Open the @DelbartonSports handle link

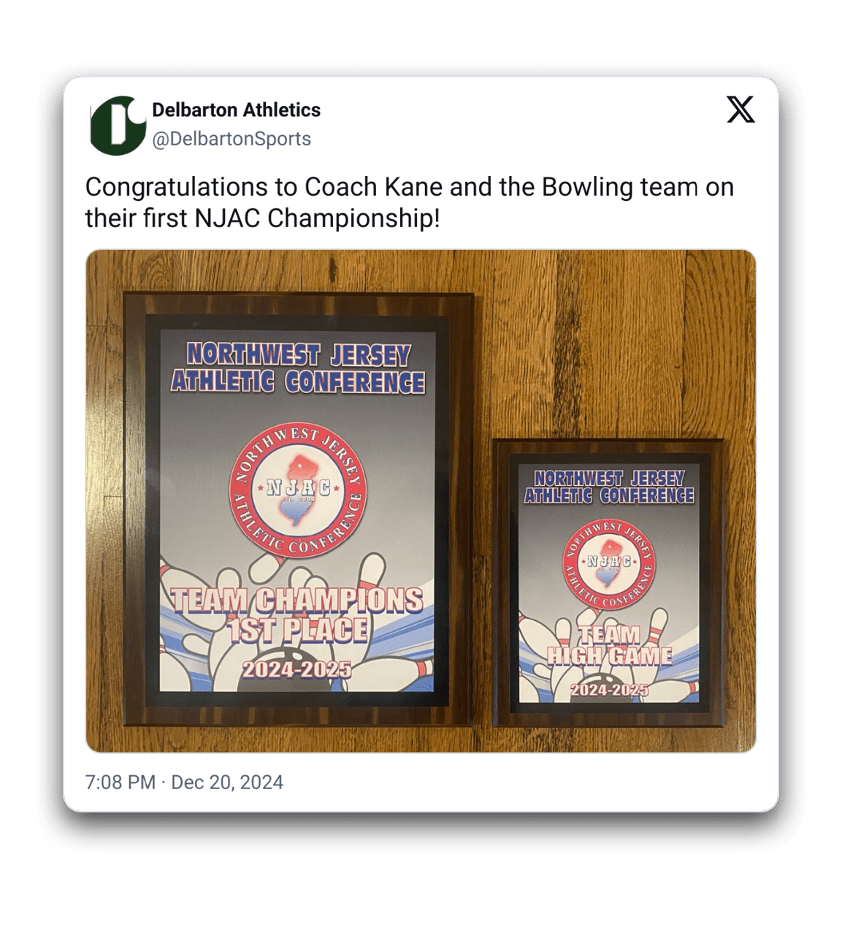tap(231, 139)
